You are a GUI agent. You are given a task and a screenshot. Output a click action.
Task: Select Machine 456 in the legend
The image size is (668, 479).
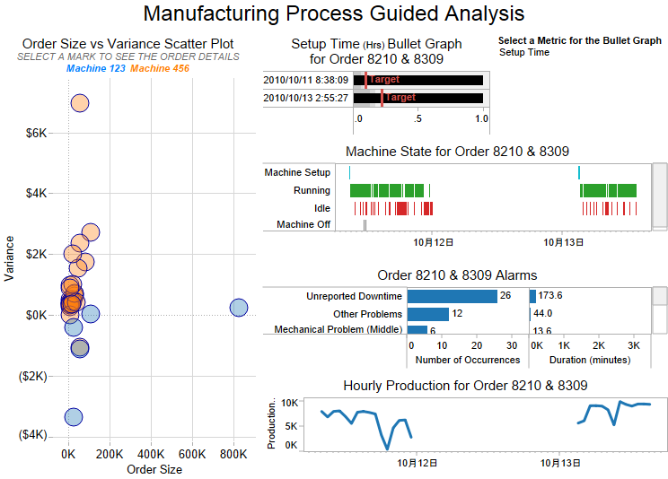point(160,69)
